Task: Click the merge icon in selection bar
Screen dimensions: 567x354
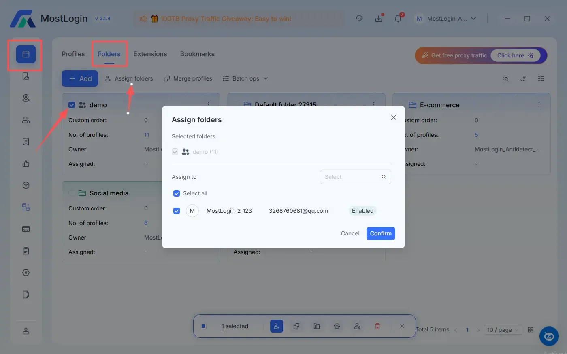Action: tap(296, 326)
